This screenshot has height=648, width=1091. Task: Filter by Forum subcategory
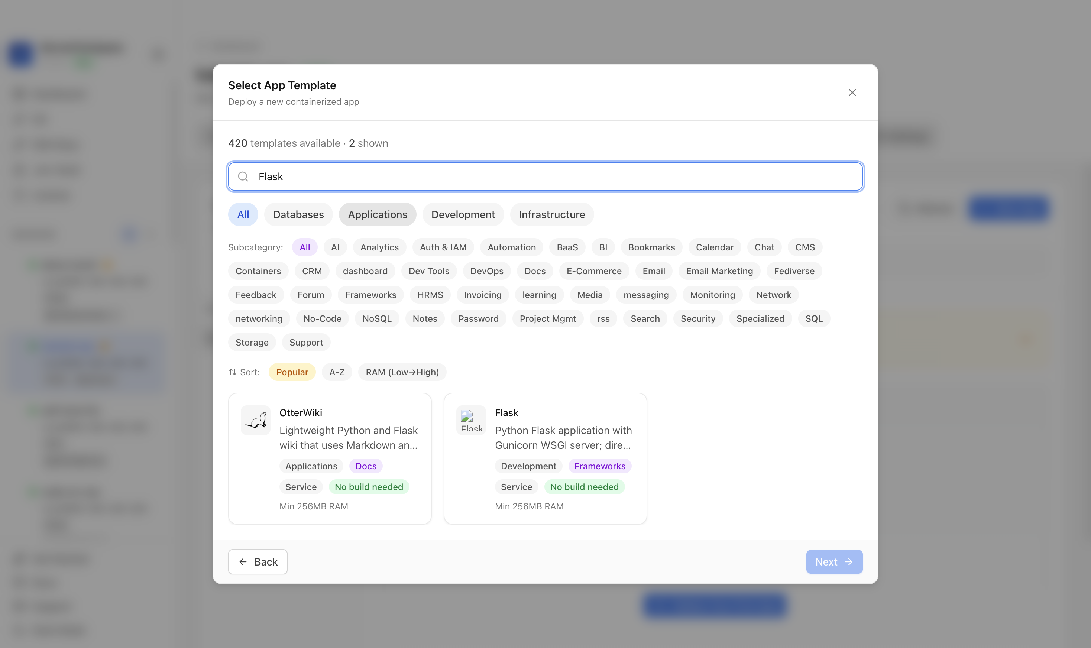310,295
